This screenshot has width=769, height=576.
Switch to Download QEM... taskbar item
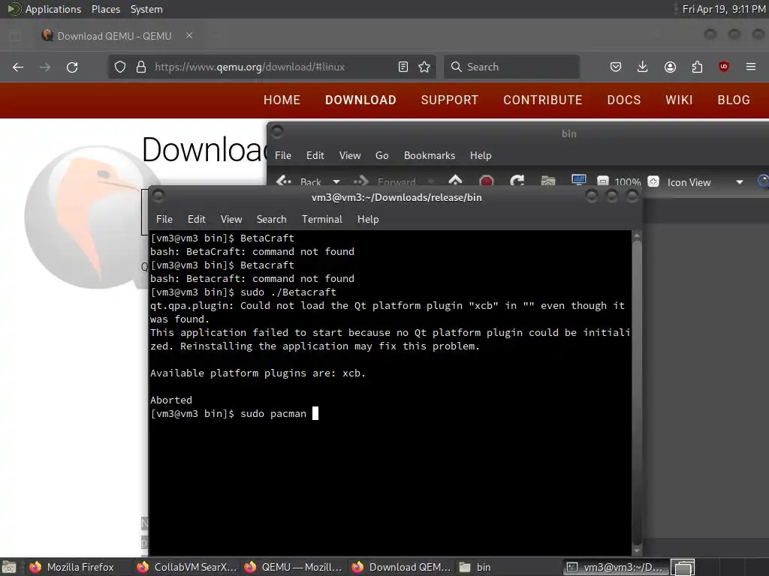click(402, 567)
